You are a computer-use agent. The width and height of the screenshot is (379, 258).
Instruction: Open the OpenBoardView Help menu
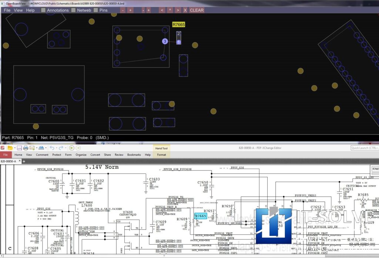30,10
